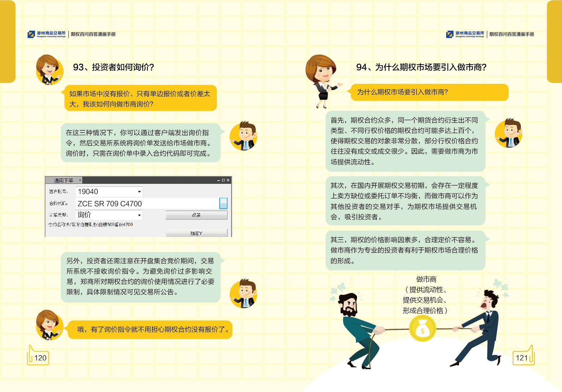The width and height of the screenshot is (562, 392).
Task: Expand the order type dropdown showing 询价
Action: pyautogui.click(x=139, y=215)
